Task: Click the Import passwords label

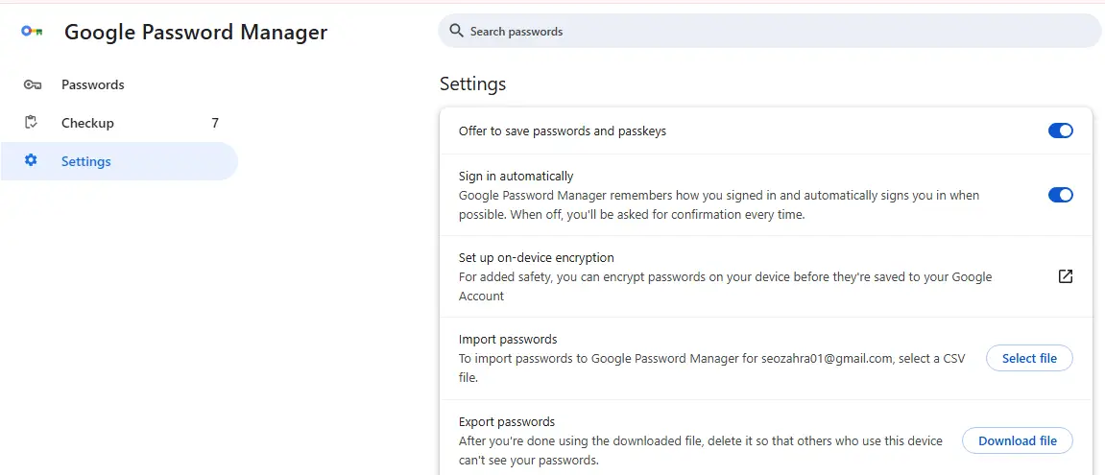Action: [508, 339]
